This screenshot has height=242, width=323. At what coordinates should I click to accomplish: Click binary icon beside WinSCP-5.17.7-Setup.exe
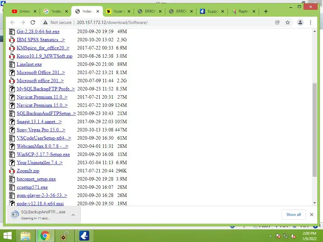pos(12,154)
